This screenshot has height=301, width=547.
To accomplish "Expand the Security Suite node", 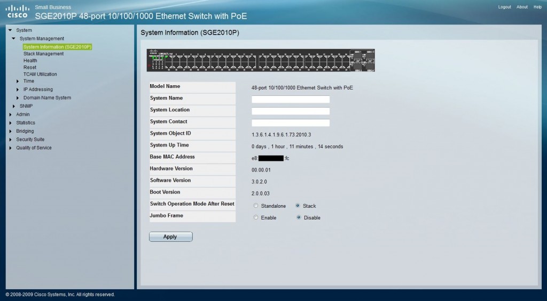I will coord(11,140).
